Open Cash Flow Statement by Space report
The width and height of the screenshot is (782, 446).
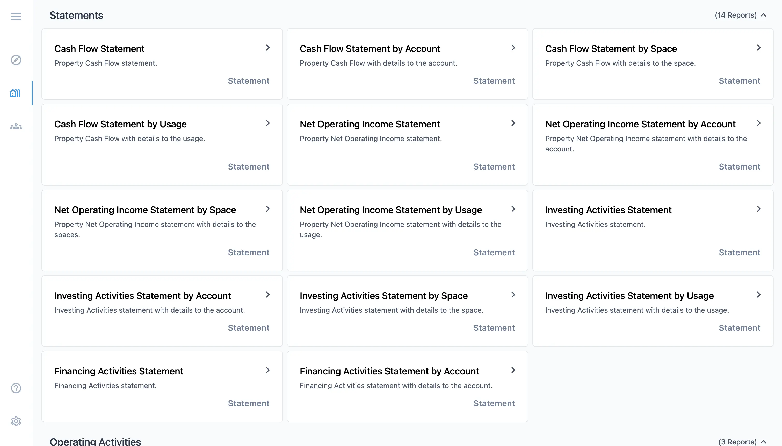pos(611,49)
